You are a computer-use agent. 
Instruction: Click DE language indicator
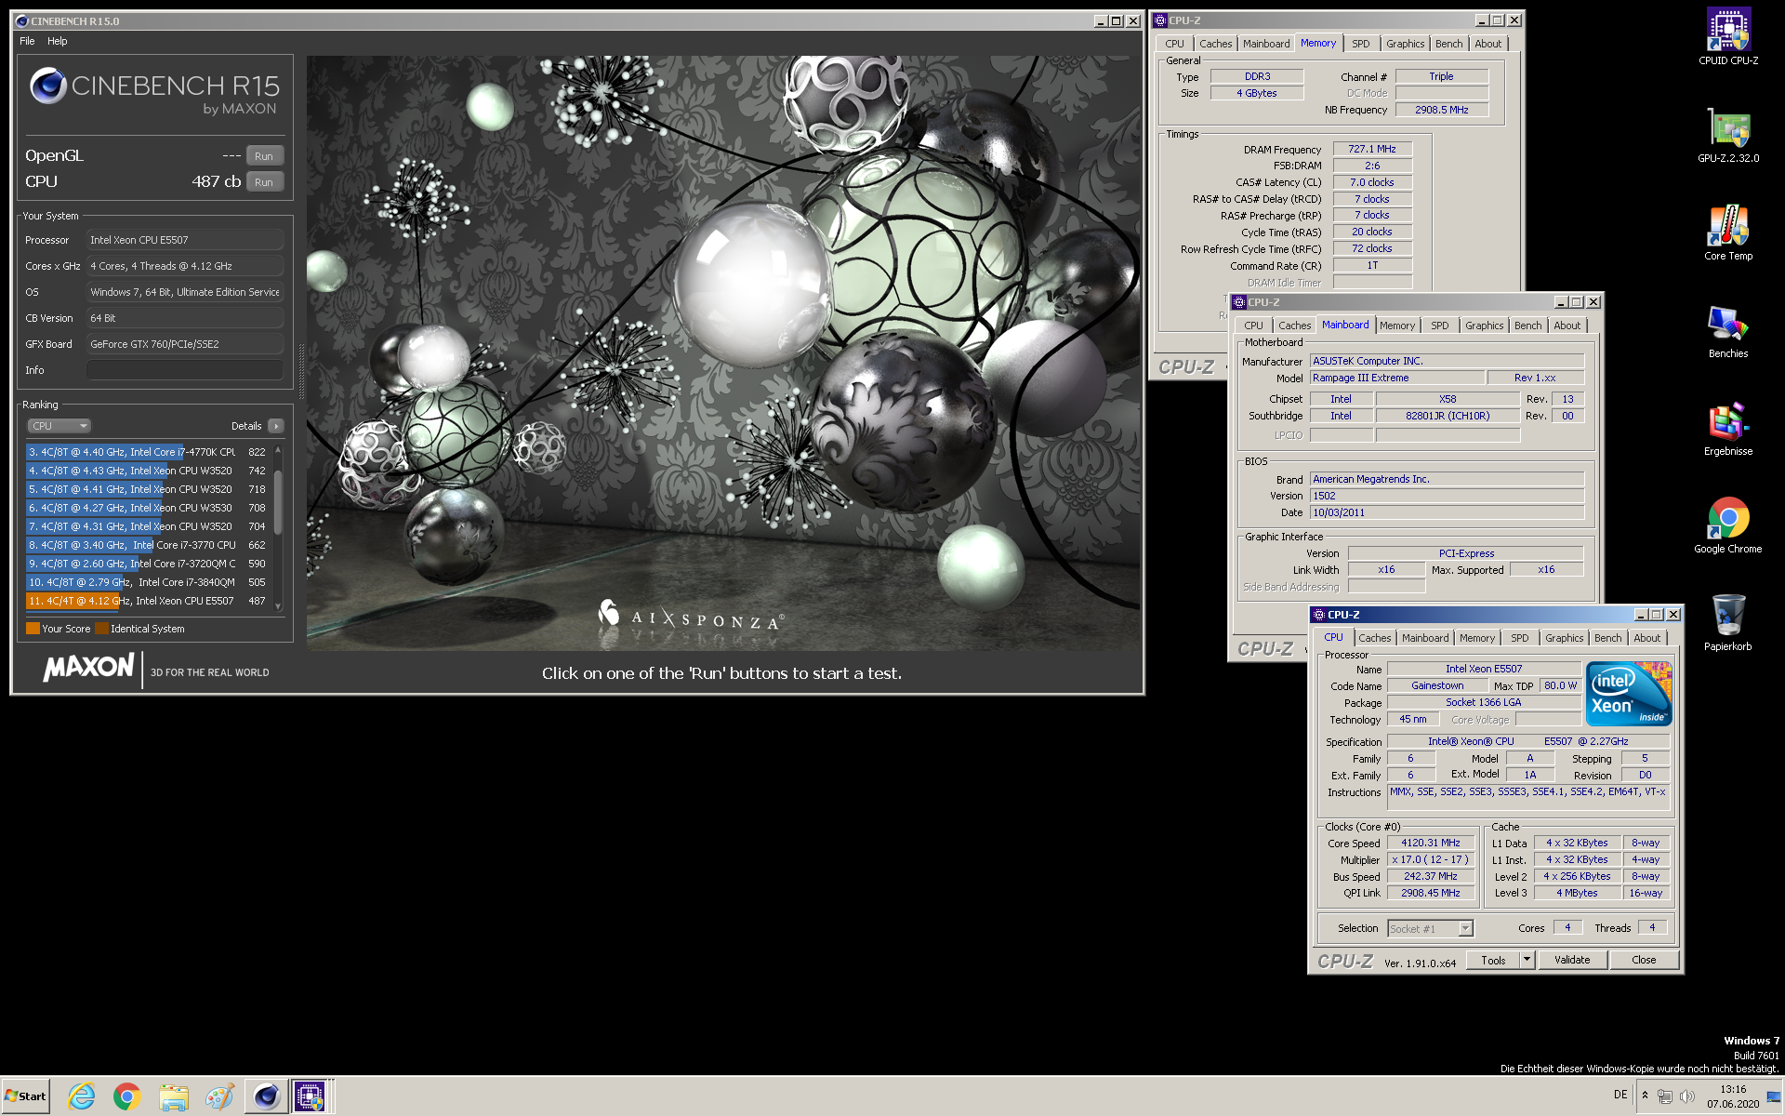(1620, 1096)
